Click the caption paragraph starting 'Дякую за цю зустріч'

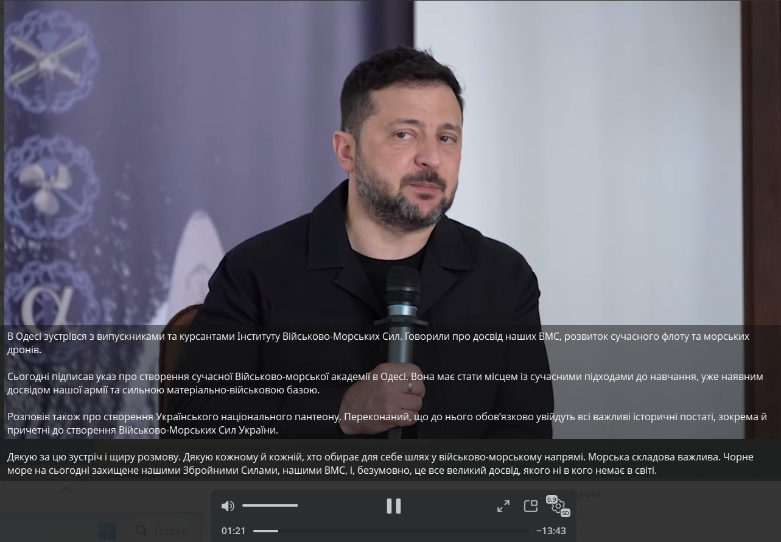[x=380, y=463]
